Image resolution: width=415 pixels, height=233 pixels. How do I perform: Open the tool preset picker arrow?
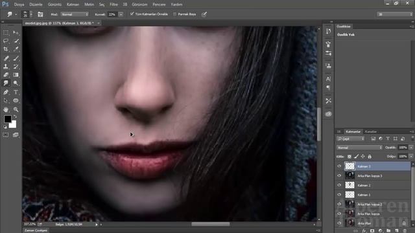point(16,14)
